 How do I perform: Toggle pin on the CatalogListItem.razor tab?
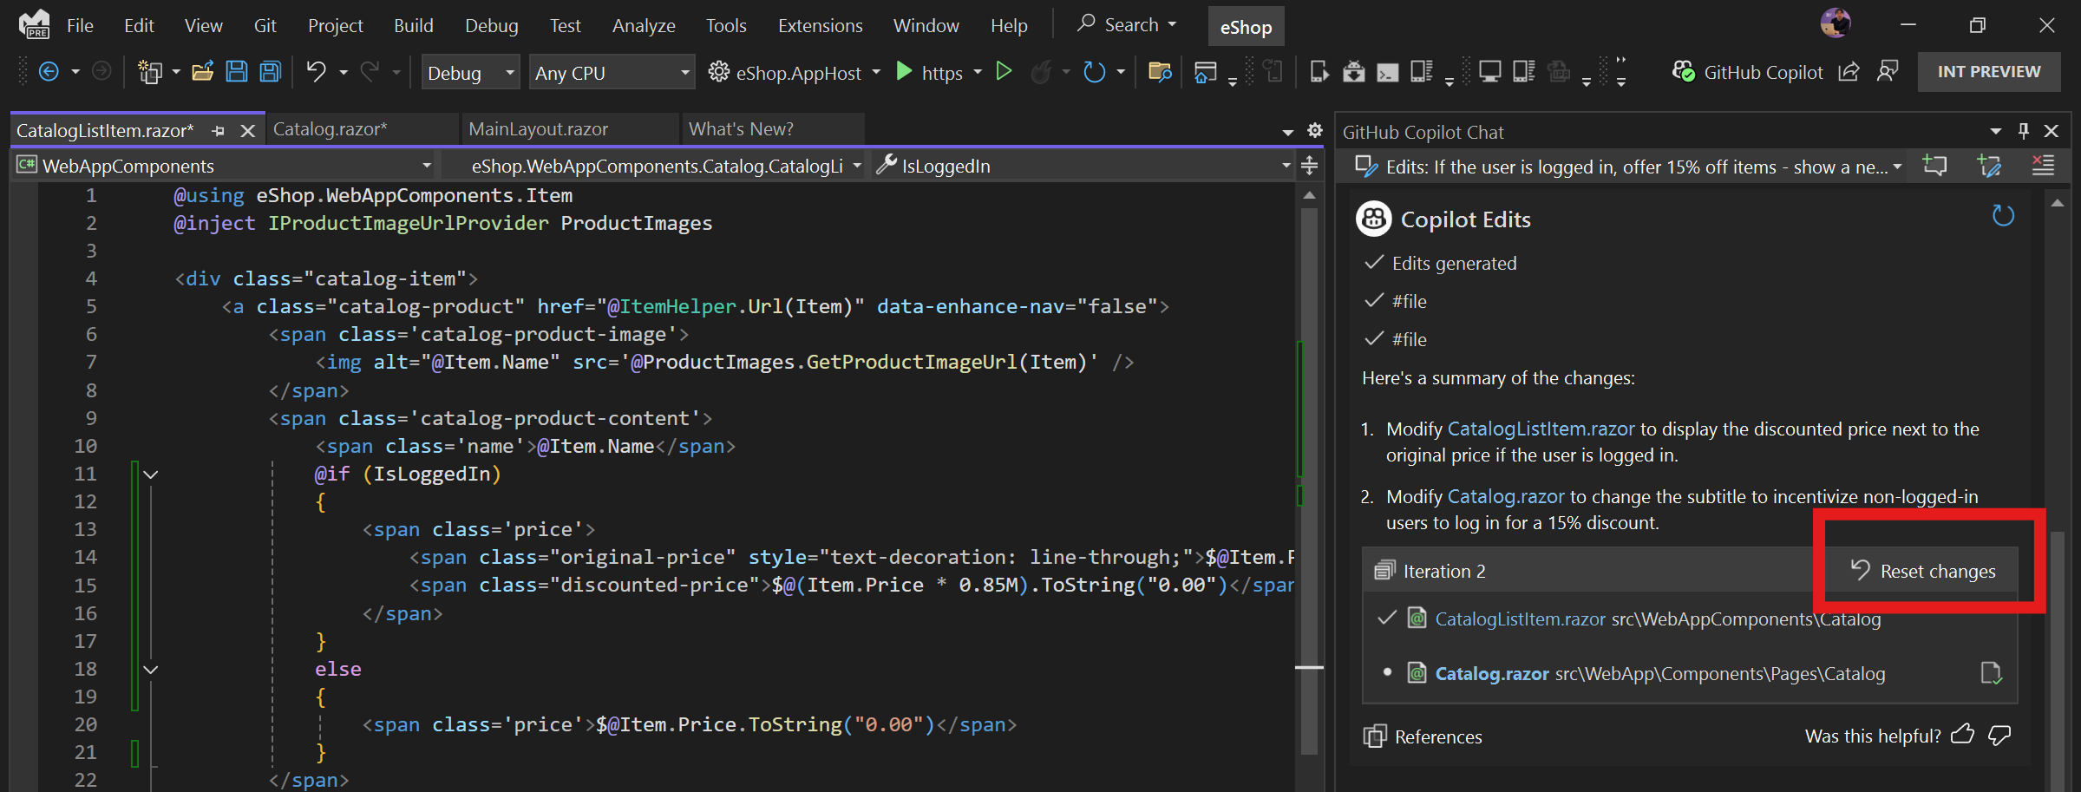coord(219,131)
